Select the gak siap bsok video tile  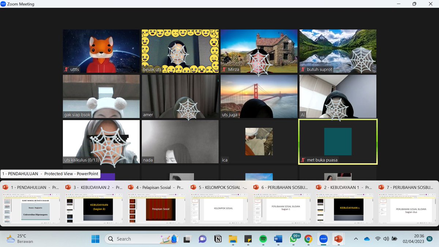click(101, 96)
